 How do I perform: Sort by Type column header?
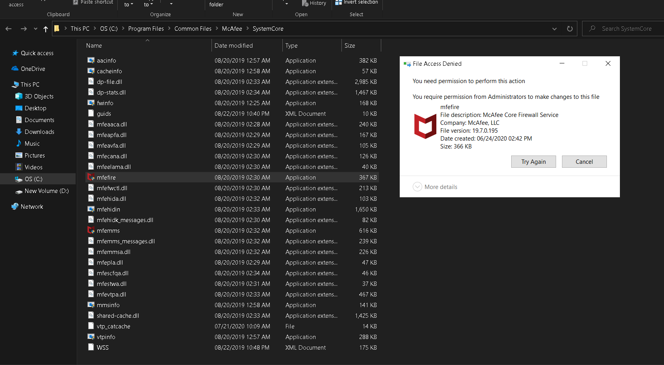[291, 46]
